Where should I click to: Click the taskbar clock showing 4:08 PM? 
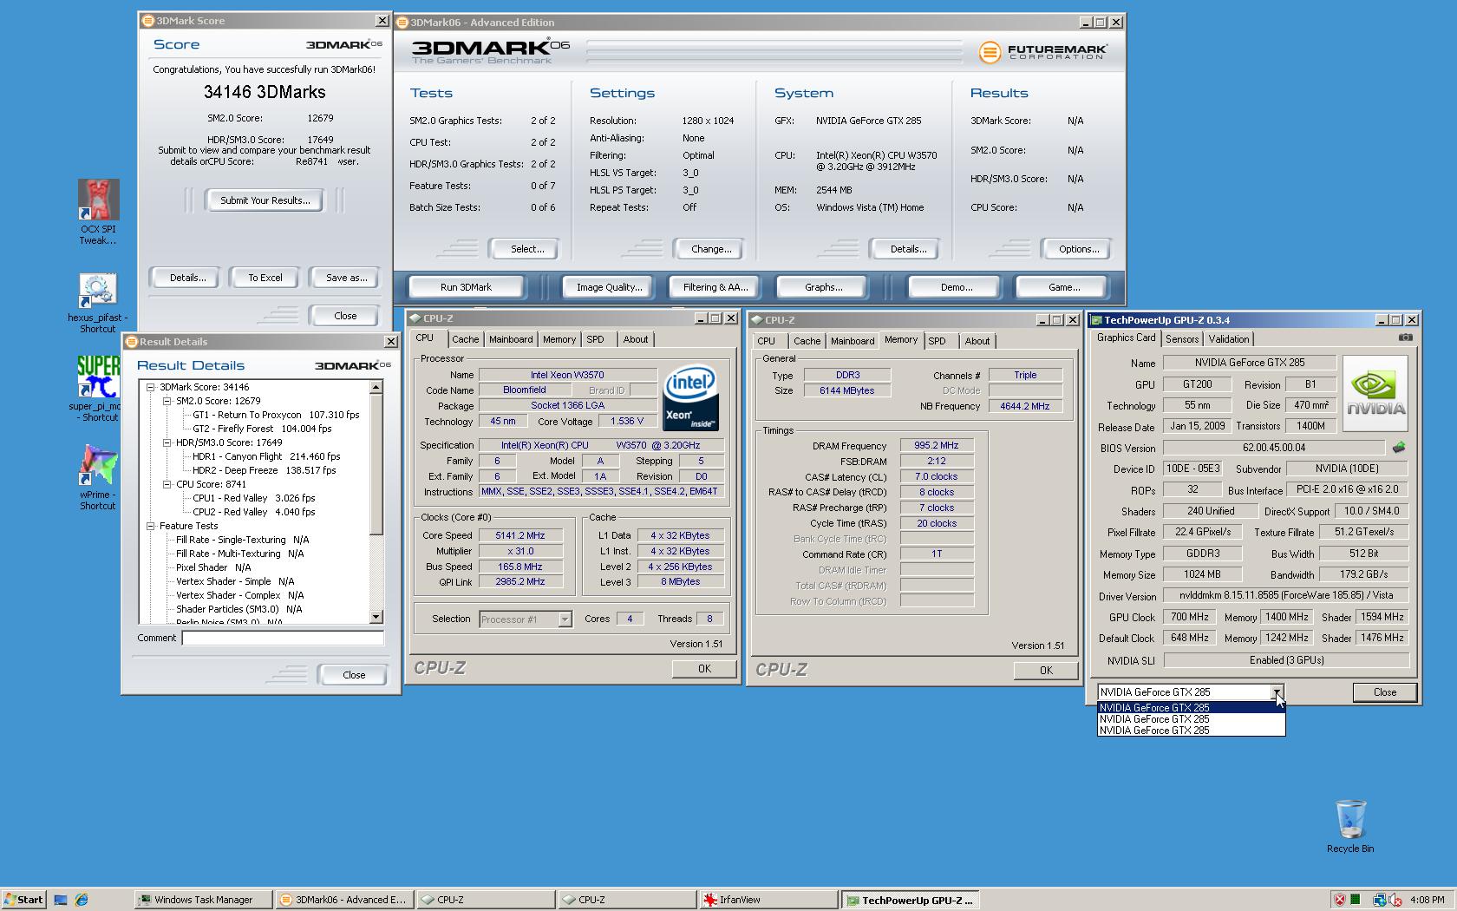pyautogui.click(x=1428, y=900)
